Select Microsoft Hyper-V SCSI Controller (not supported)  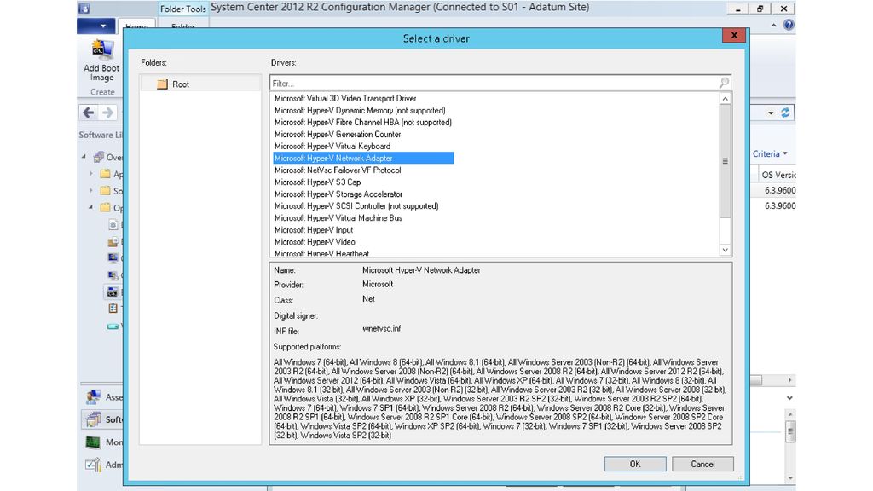click(356, 206)
